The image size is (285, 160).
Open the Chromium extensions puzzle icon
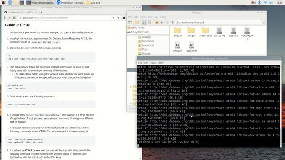pos(124,18)
